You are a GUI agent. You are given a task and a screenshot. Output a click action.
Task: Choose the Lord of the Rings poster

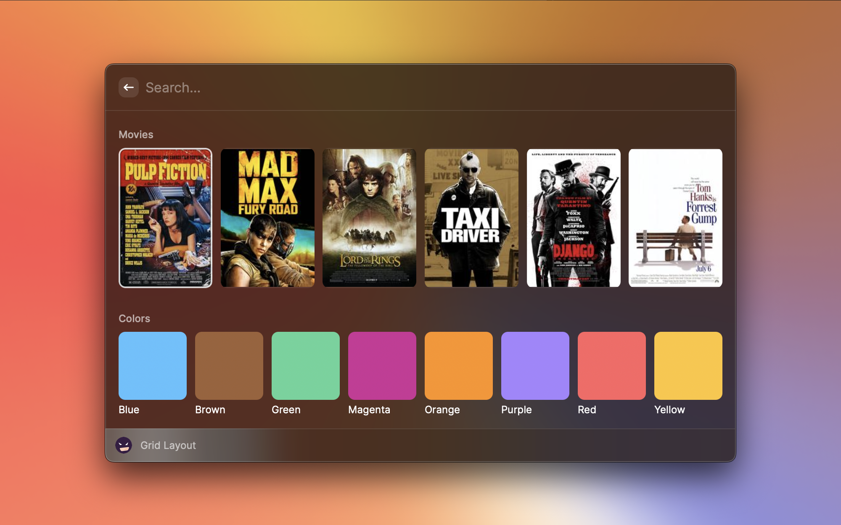[x=369, y=218]
